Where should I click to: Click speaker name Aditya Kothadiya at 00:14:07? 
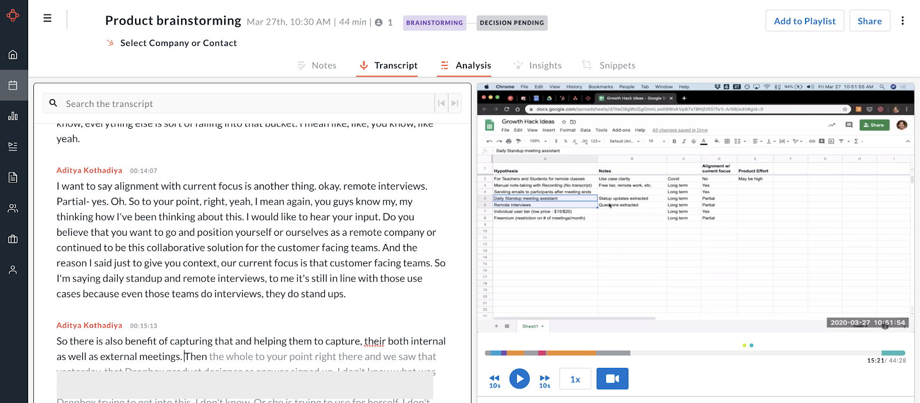[x=89, y=170]
